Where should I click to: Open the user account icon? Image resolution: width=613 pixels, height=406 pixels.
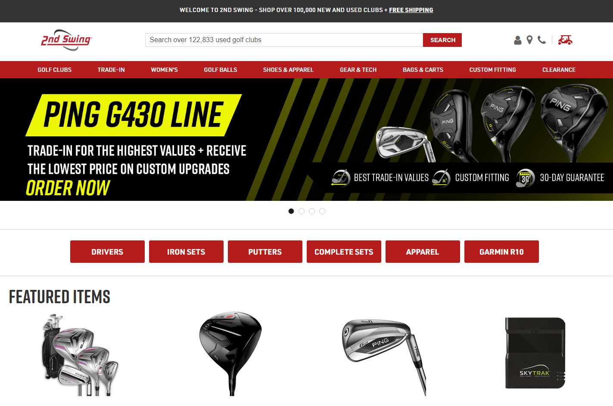[x=518, y=40]
